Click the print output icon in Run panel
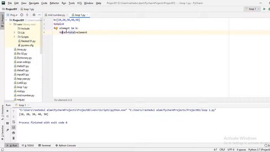The height and width of the screenshot is (152, 270). [13, 133]
